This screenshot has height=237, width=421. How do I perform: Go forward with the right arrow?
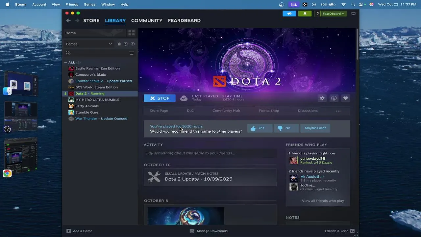(x=77, y=20)
